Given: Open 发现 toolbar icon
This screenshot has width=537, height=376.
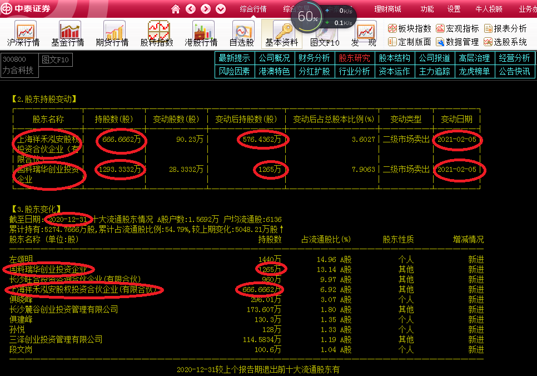Looking at the screenshot, I should [365, 33].
